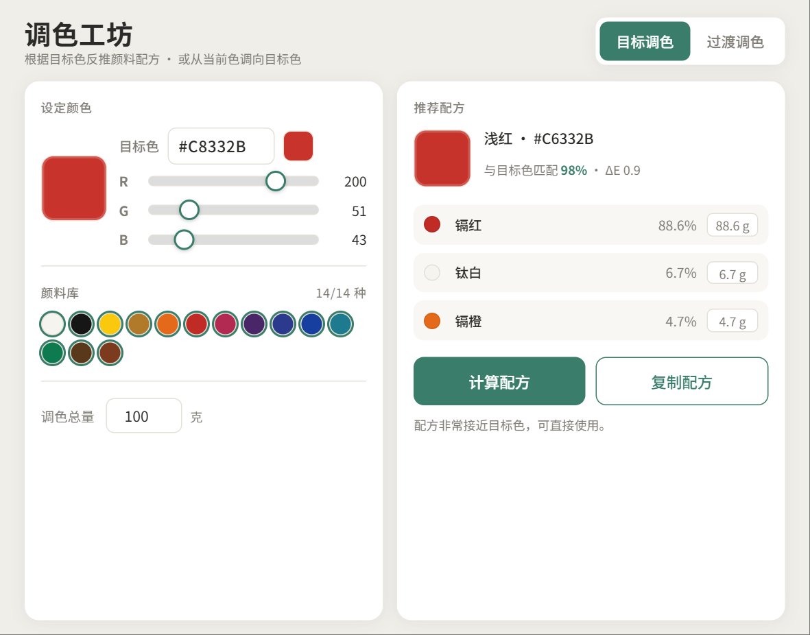Toggle the black pigment in 颜料库

pyautogui.click(x=81, y=324)
